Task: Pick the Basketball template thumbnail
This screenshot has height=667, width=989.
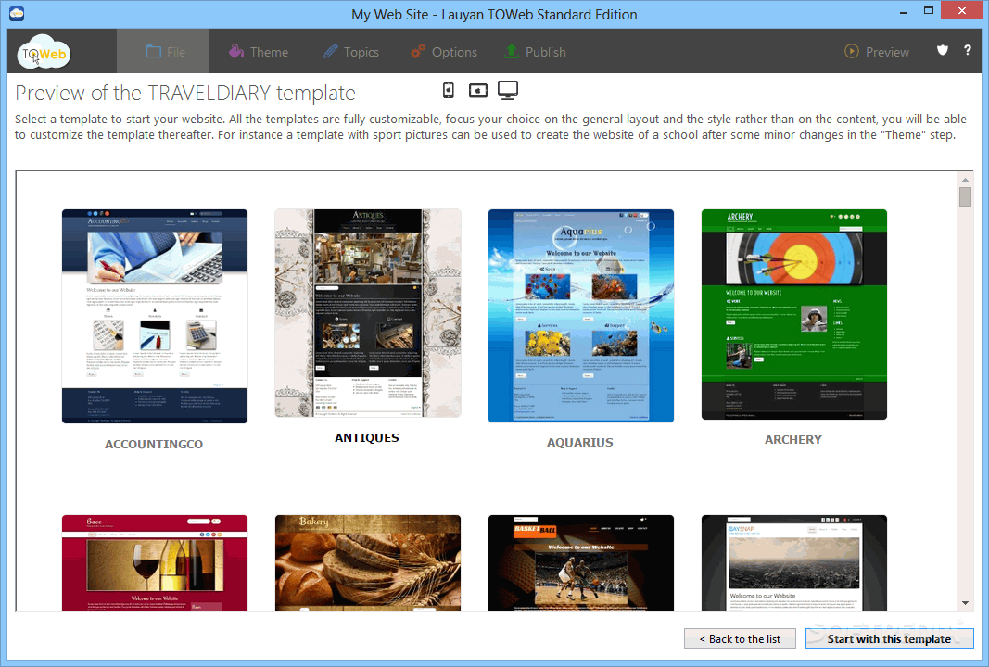Action: pyautogui.click(x=581, y=563)
